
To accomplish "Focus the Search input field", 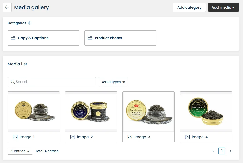I will point(54,82).
